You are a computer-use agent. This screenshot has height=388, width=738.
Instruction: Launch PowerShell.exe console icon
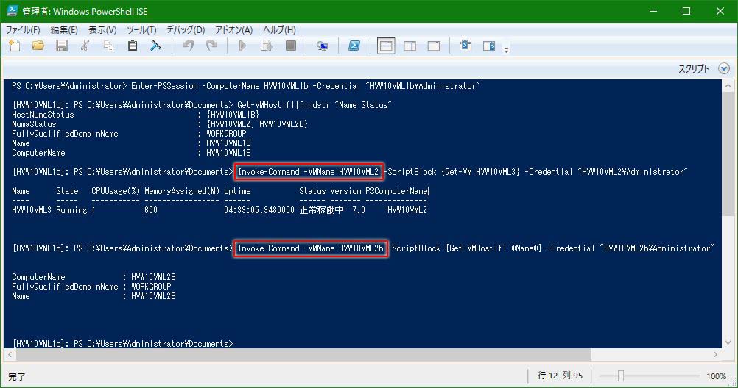[x=354, y=46]
